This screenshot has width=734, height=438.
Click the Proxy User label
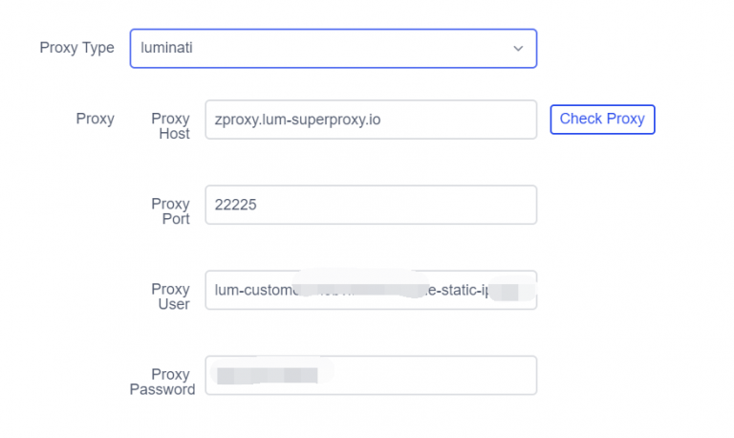pyautogui.click(x=171, y=296)
